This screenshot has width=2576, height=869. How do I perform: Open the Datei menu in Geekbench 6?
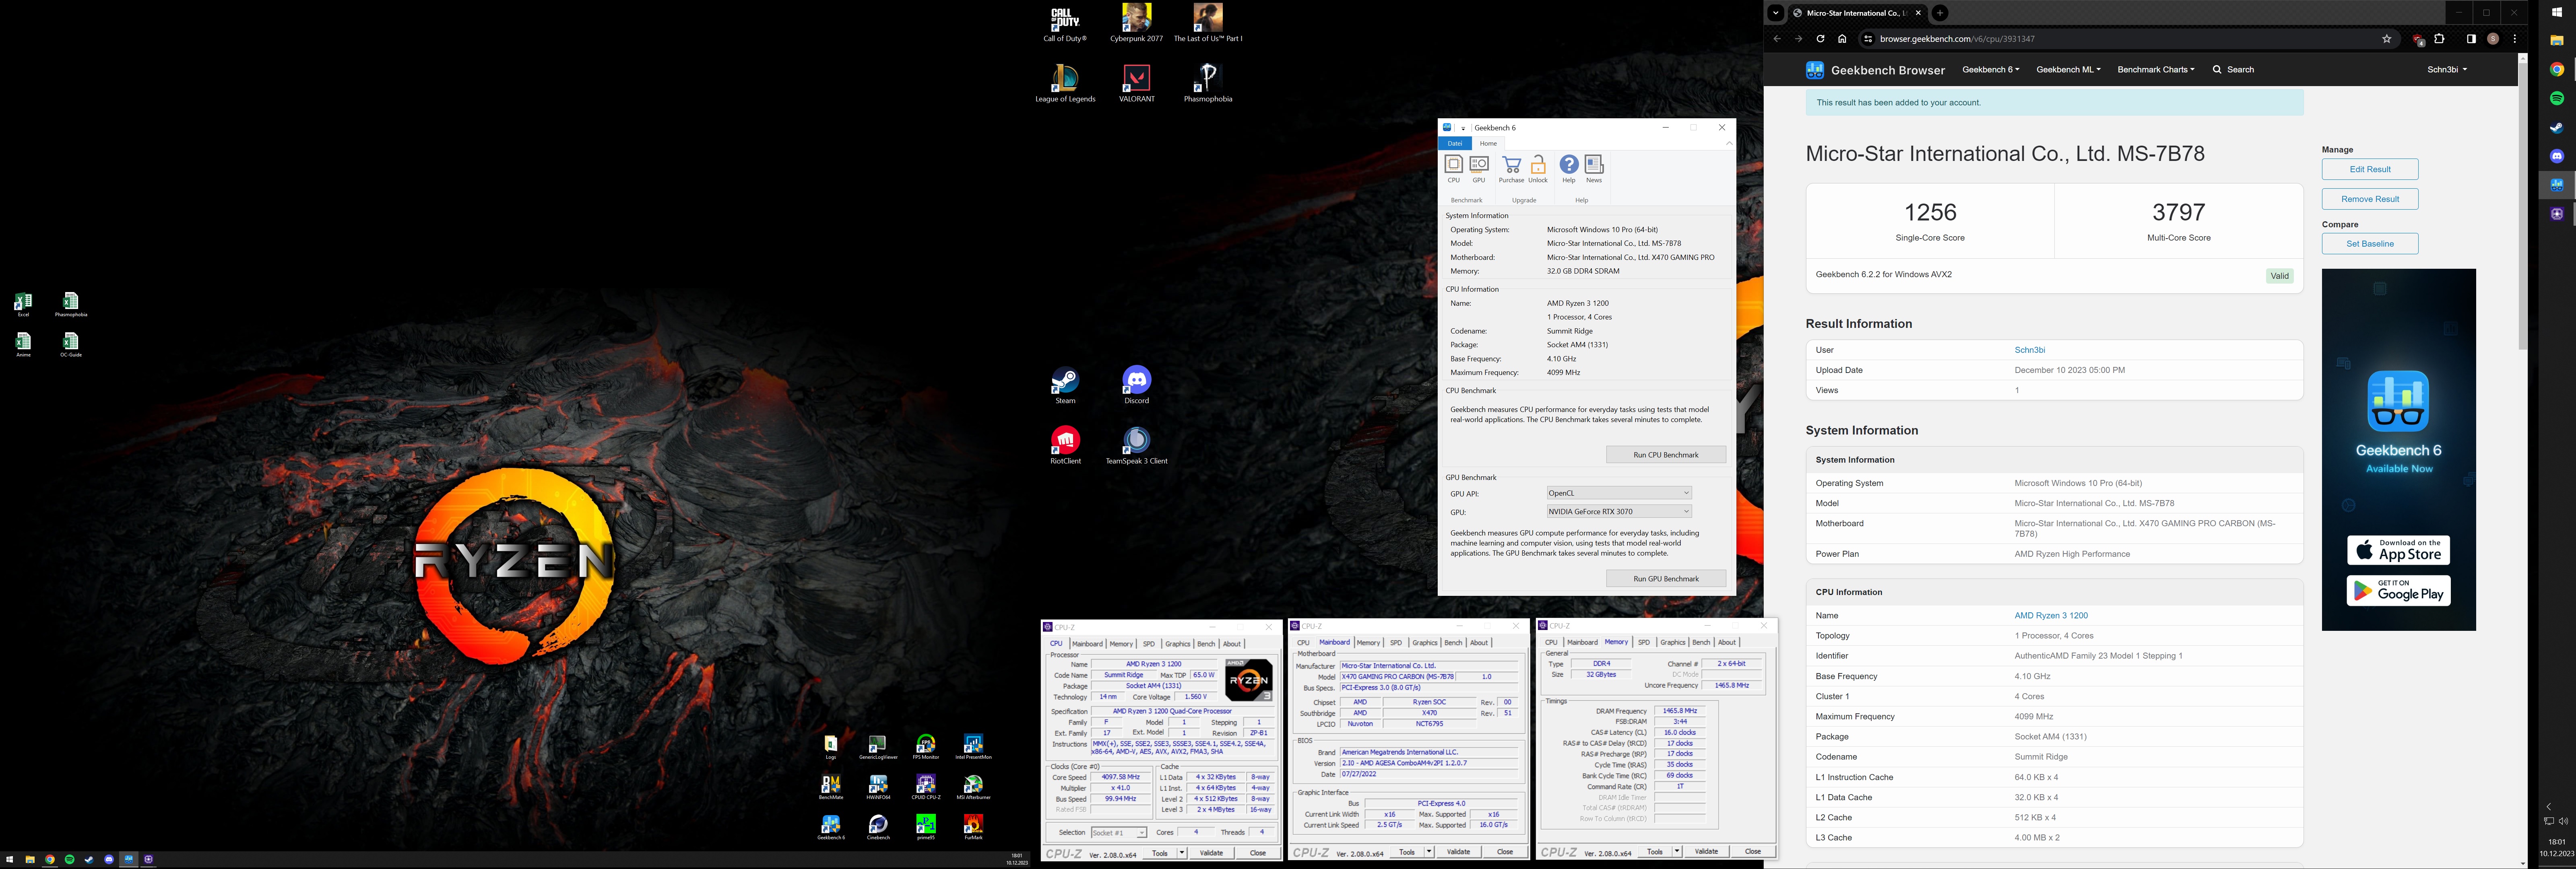[x=1455, y=143]
